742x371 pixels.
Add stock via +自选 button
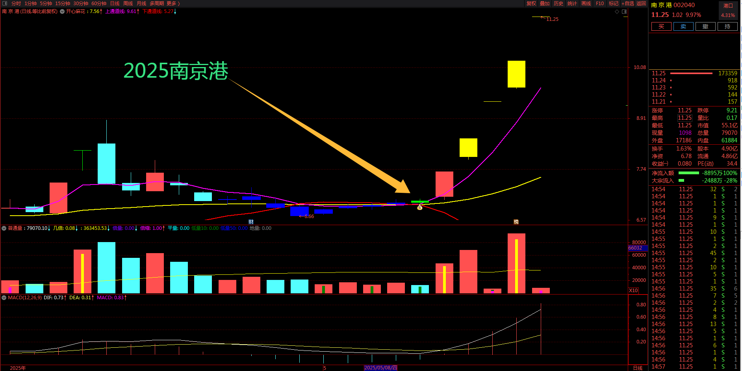[x=628, y=3]
